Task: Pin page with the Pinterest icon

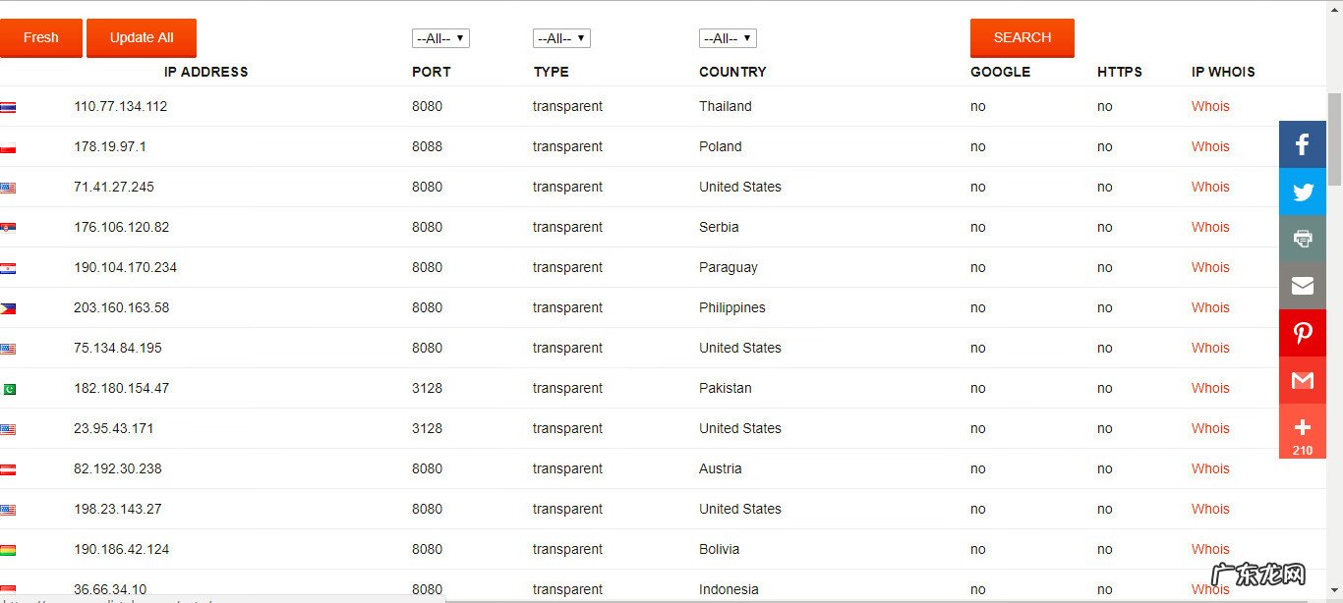Action: coord(1303,333)
